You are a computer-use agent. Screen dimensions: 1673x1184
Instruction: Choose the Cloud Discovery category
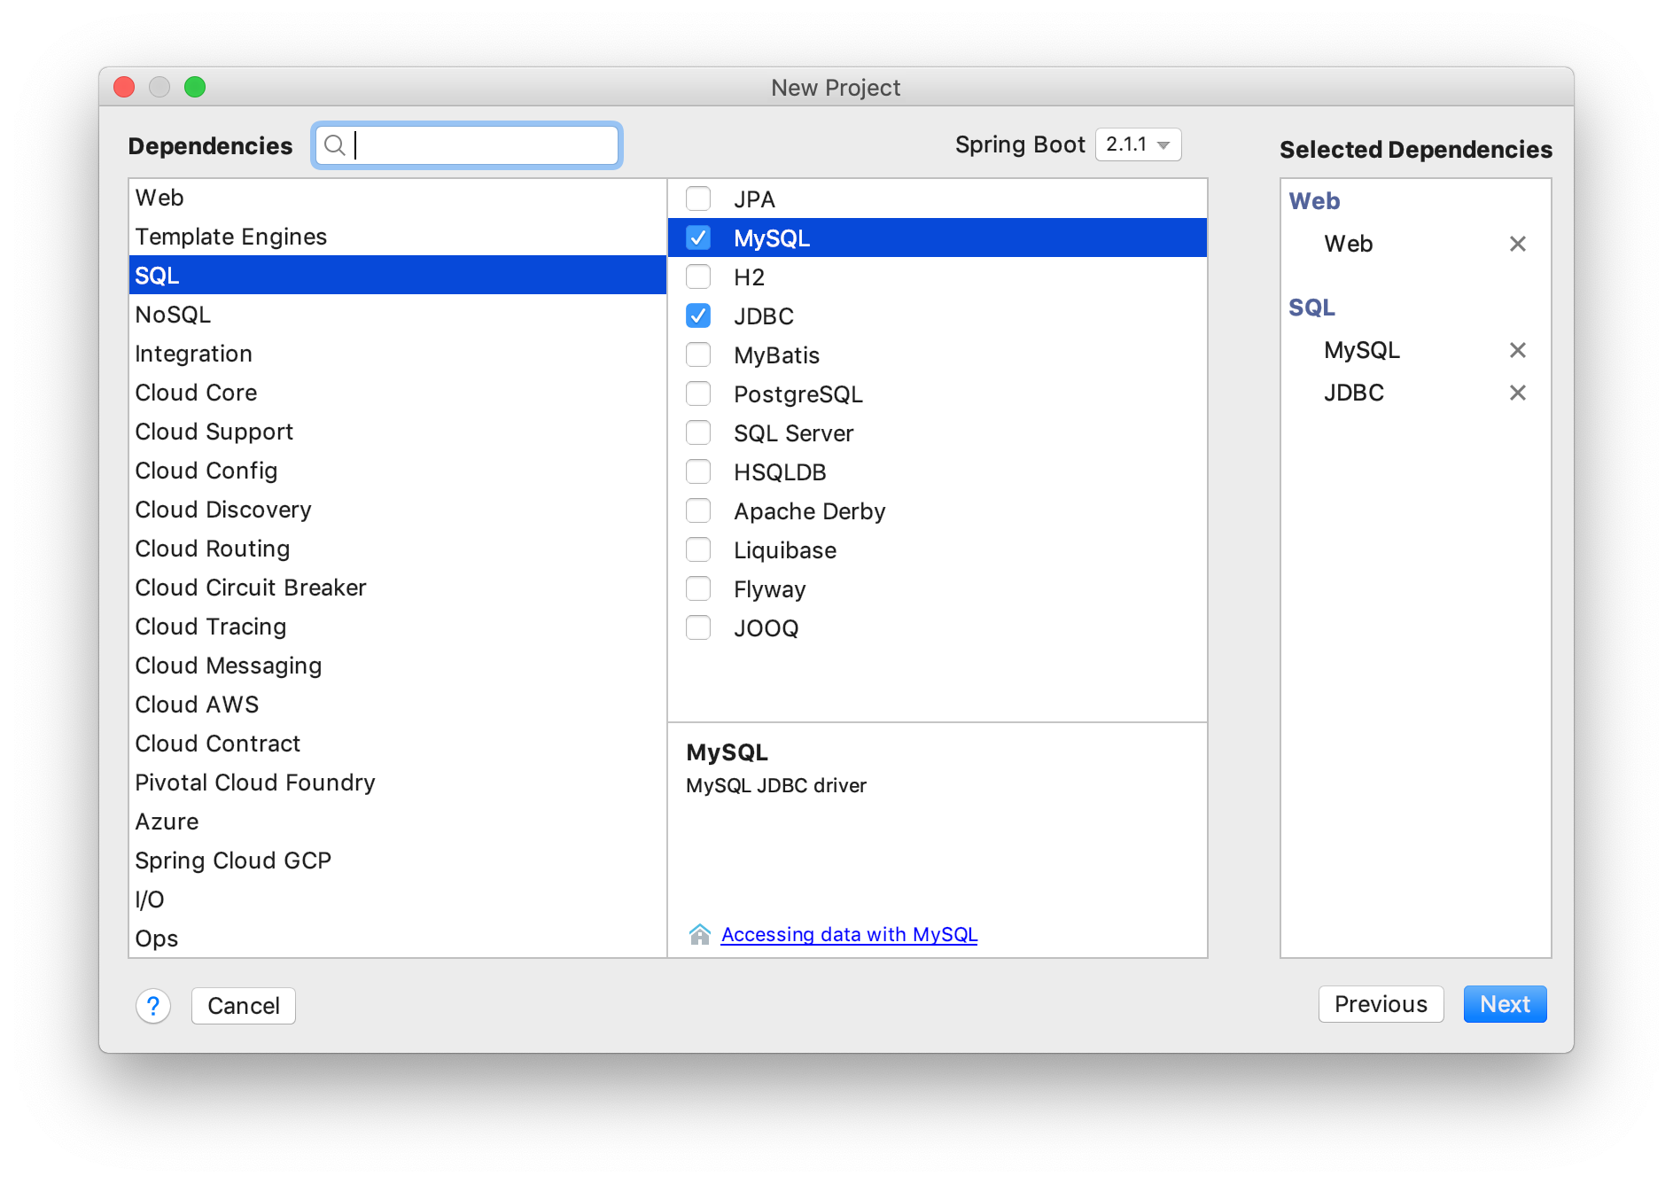point(397,510)
